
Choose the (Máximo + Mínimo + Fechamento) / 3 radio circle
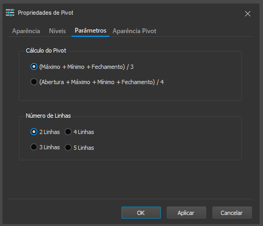34,67
